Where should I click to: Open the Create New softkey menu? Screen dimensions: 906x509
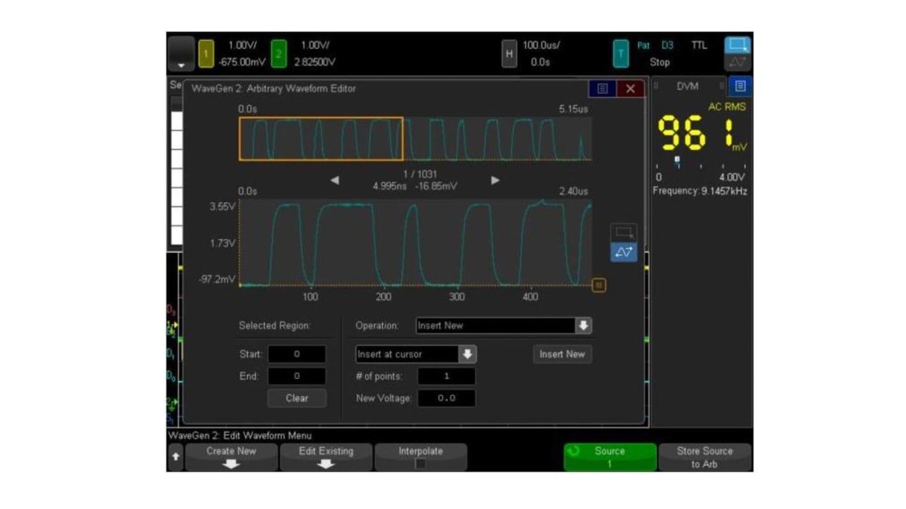pyautogui.click(x=231, y=457)
